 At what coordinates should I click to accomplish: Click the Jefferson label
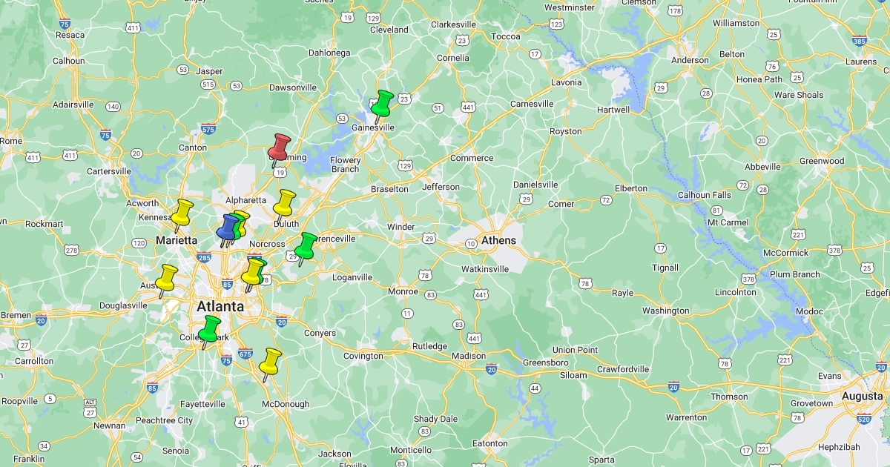(x=441, y=187)
